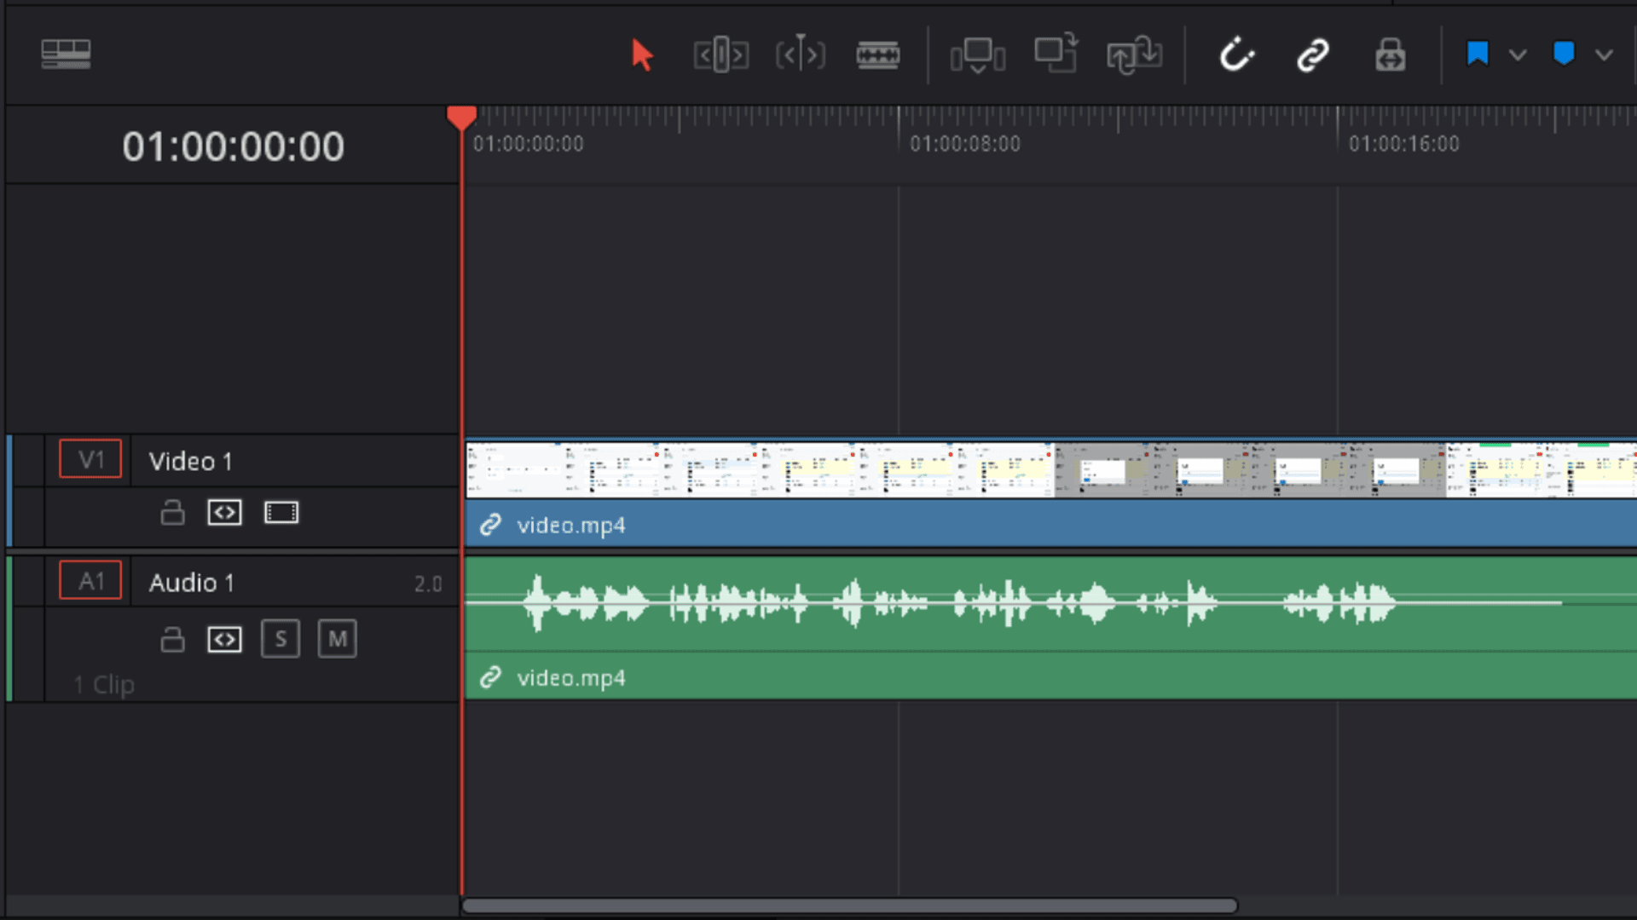
Task: Click the horizontal timeline scrollbar
Action: pyautogui.click(x=849, y=906)
